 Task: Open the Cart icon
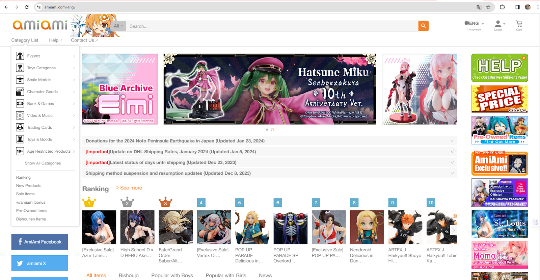coord(519,26)
